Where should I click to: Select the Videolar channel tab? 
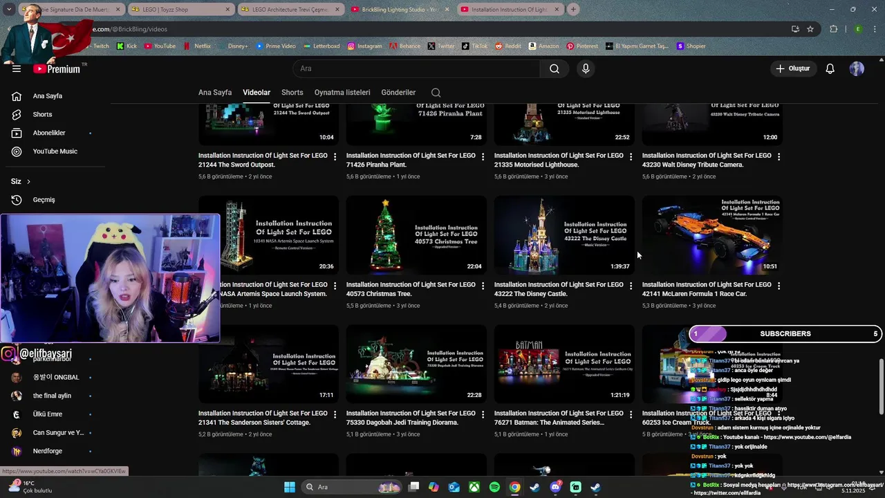[257, 93]
